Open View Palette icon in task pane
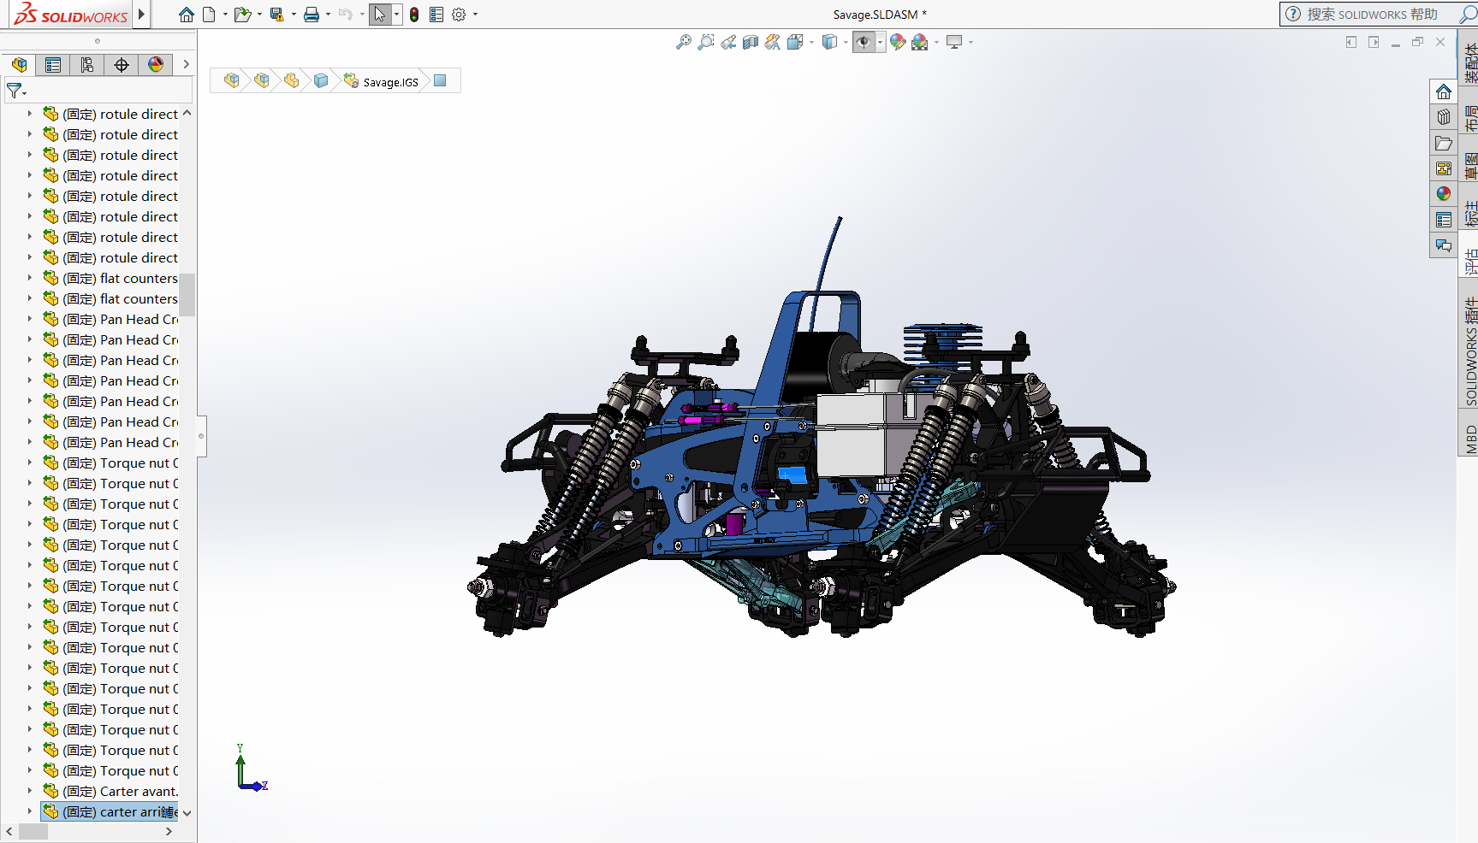Image resolution: width=1478 pixels, height=843 pixels. (1444, 168)
